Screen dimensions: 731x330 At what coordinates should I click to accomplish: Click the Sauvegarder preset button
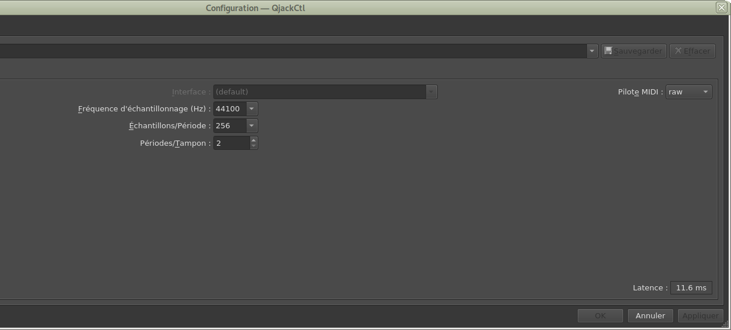point(633,51)
